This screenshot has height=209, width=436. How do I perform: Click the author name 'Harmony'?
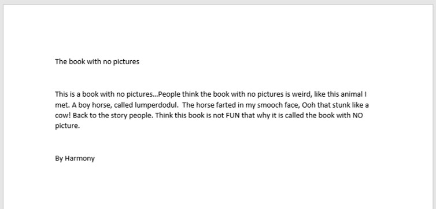pyautogui.click(x=80, y=159)
